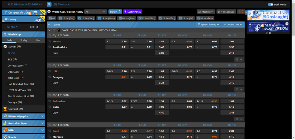
Task: Open the Bet List tab
Action: pos(34,27)
